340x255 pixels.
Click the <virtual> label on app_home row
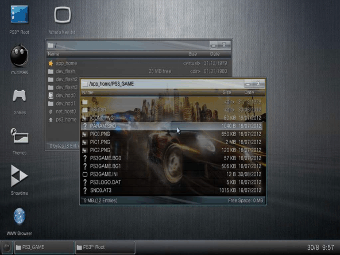point(192,63)
